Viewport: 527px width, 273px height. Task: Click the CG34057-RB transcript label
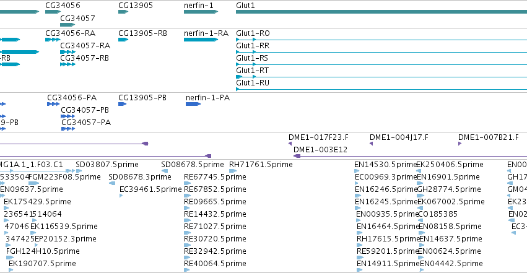pos(85,58)
